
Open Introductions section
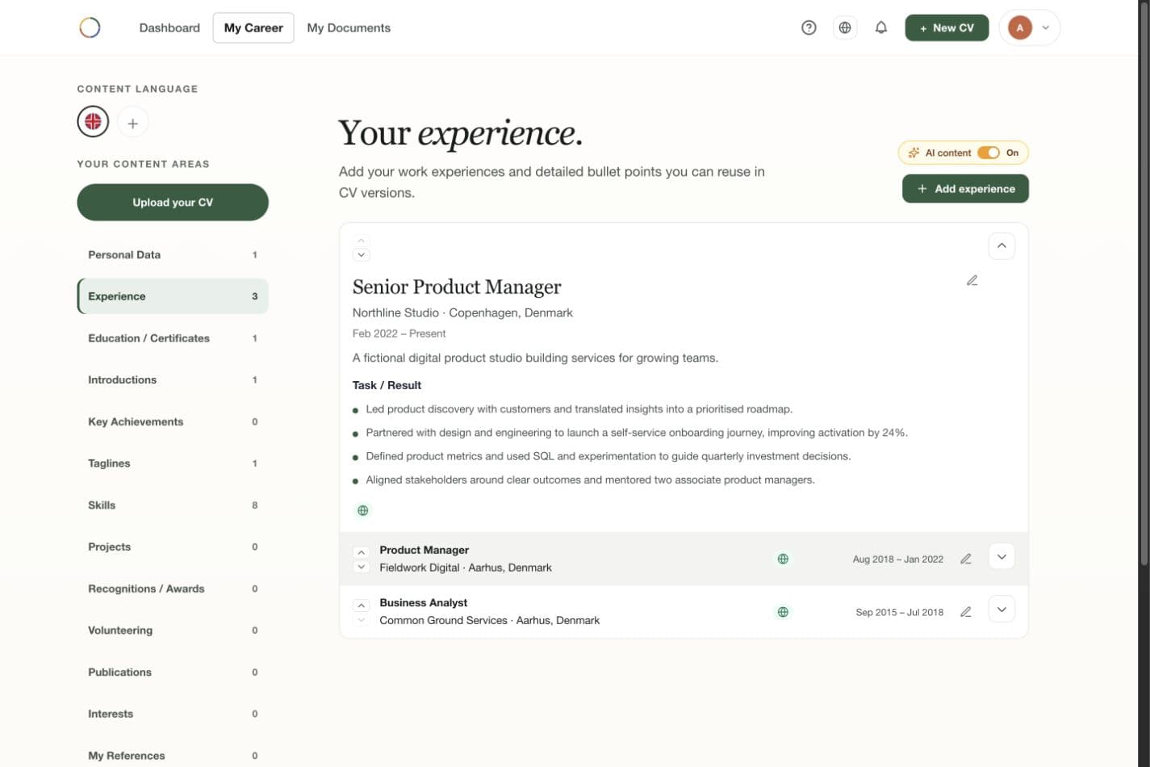[x=173, y=380]
